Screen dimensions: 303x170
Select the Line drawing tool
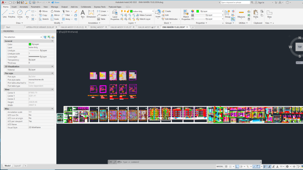(5, 14)
